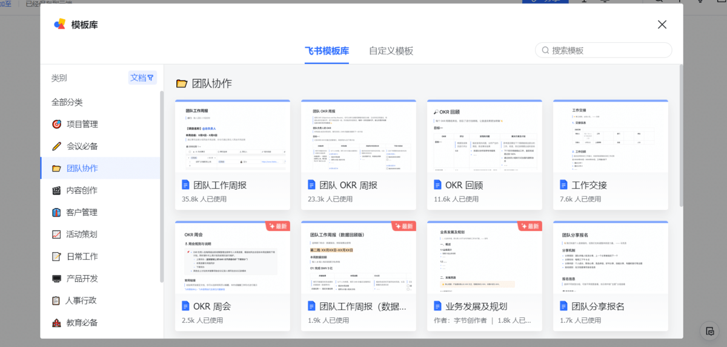The height and width of the screenshot is (347, 727).
Task: Click the project management target icon
Action: click(x=57, y=125)
